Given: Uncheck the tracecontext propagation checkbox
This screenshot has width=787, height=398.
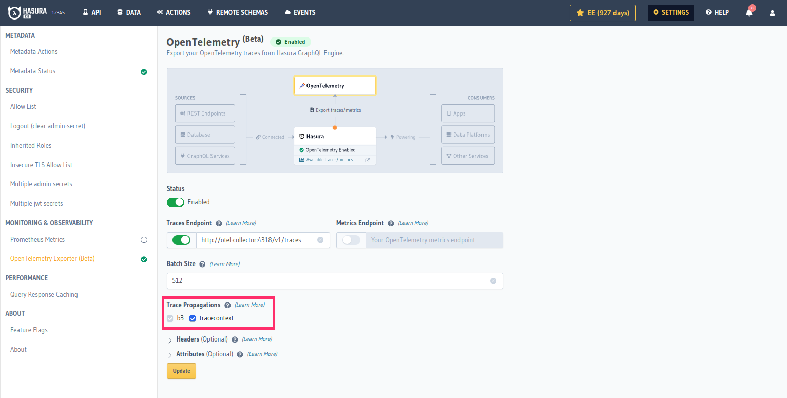Looking at the screenshot, I should click(x=193, y=318).
